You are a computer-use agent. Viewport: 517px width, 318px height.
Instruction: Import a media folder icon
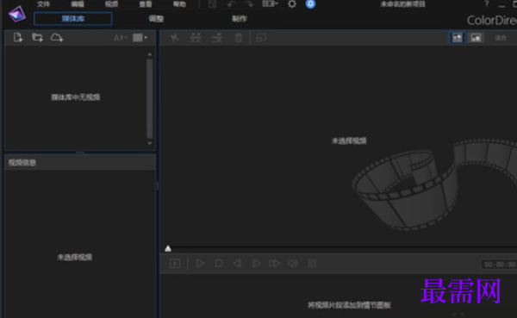click(x=38, y=38)
